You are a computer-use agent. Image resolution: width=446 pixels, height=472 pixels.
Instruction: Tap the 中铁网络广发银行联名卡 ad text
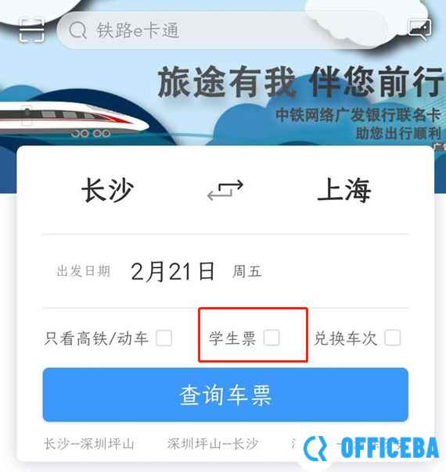coord(358,115)
